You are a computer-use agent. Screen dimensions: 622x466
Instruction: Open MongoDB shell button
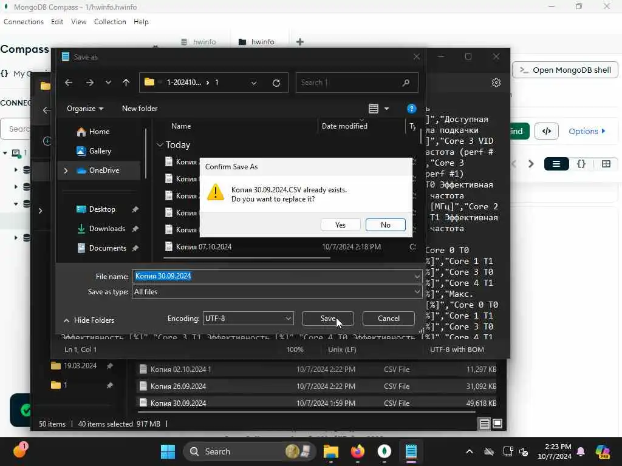pyautogui.click(x=565, y=70)
